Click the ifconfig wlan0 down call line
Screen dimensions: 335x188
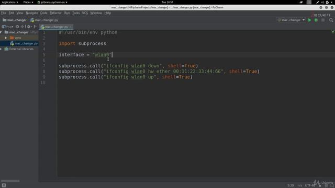pos(128,66)
